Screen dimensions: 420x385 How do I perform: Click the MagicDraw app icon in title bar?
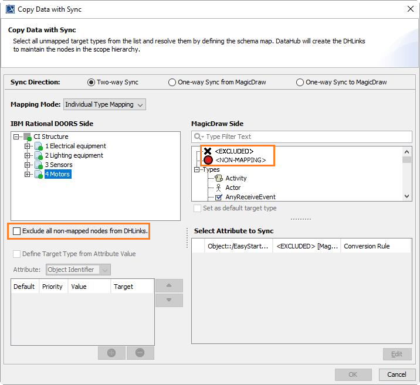tap(10, 9)
